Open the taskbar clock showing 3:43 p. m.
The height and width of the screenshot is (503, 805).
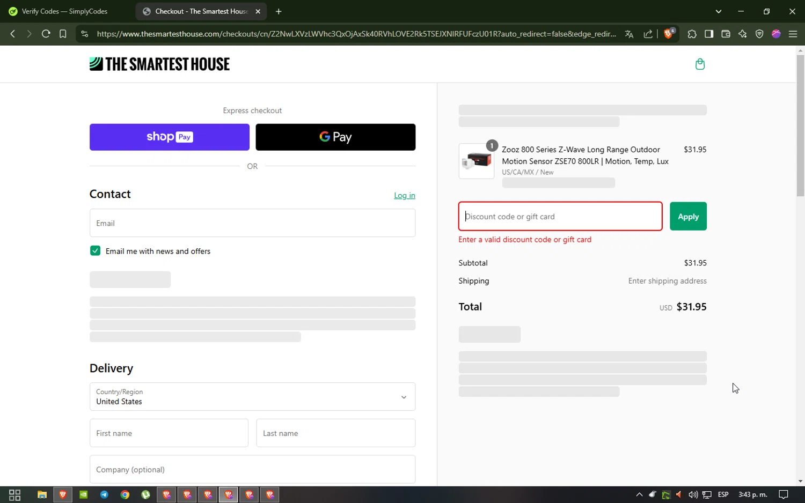coord(753,494)
